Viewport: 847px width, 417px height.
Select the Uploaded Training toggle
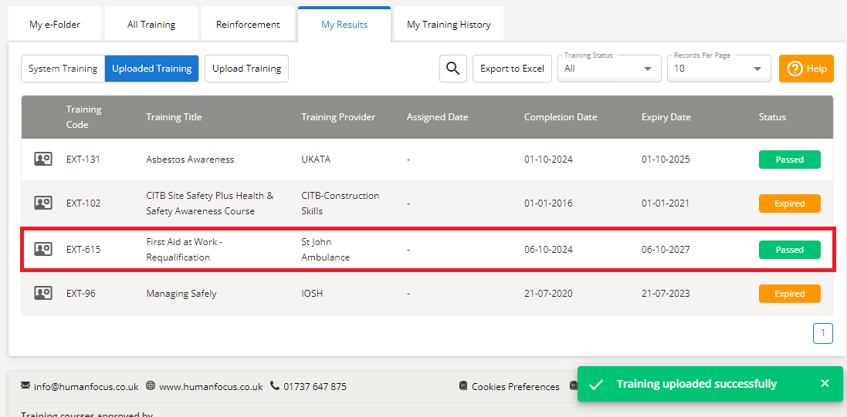click(151, 69)
